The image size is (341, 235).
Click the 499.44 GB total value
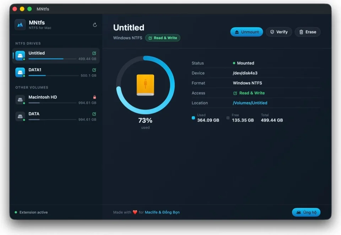coord(272,120)
